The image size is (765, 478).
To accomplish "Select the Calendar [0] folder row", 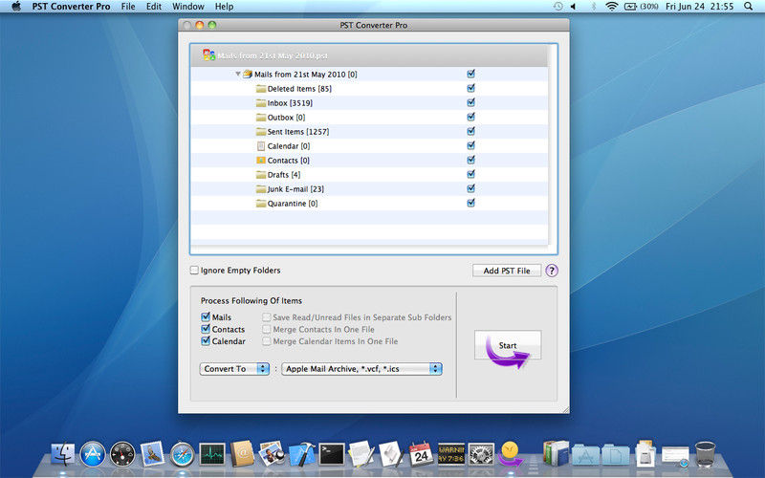I will point(369,146).
